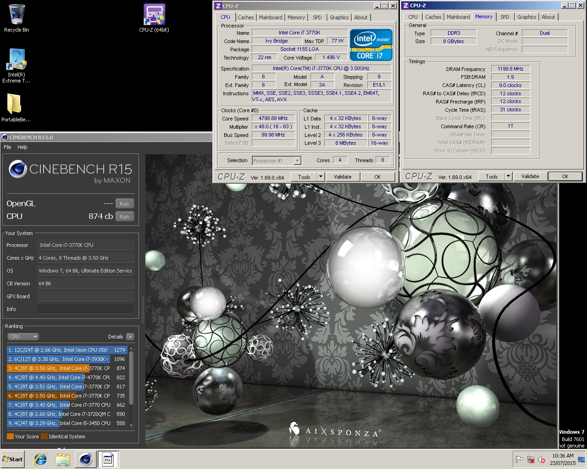587x469 pixels.
Task: Click the Cinebench taskbar icon
Action: [85, 459]
